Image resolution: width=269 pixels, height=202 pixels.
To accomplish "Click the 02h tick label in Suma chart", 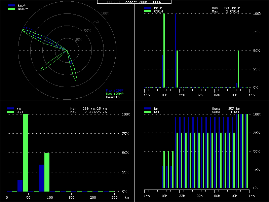I will click(199, 196).
